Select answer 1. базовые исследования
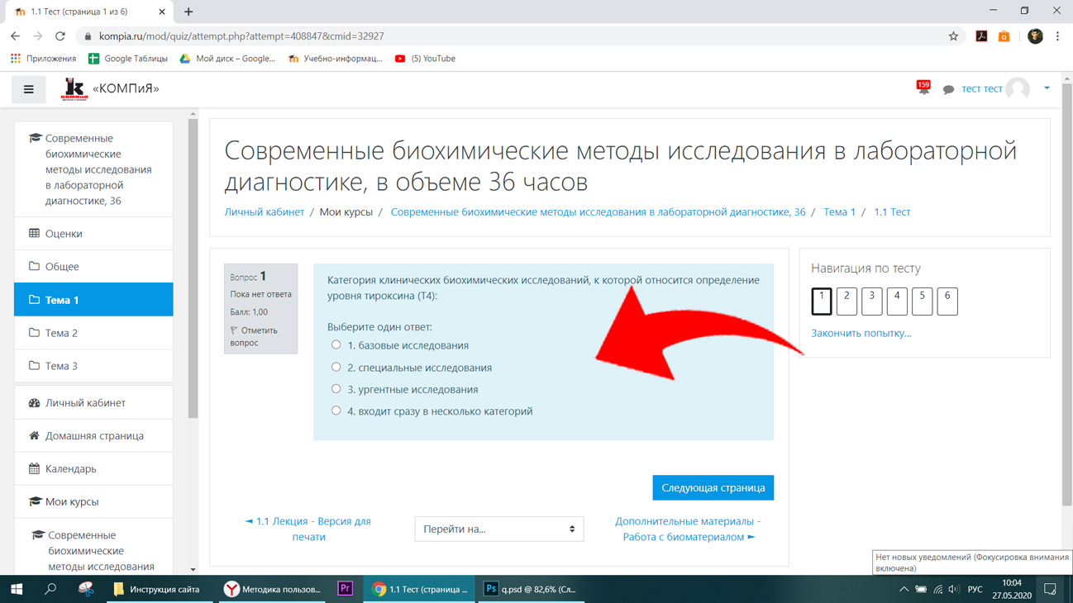 (x=336, y=345)
